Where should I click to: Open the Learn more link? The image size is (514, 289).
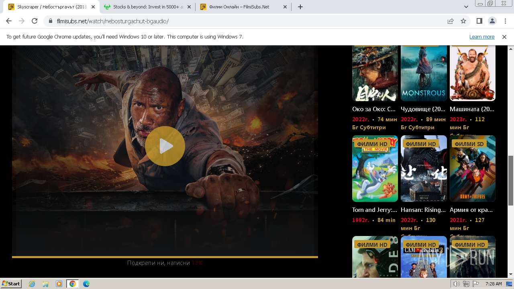click(x=482, y=37)
